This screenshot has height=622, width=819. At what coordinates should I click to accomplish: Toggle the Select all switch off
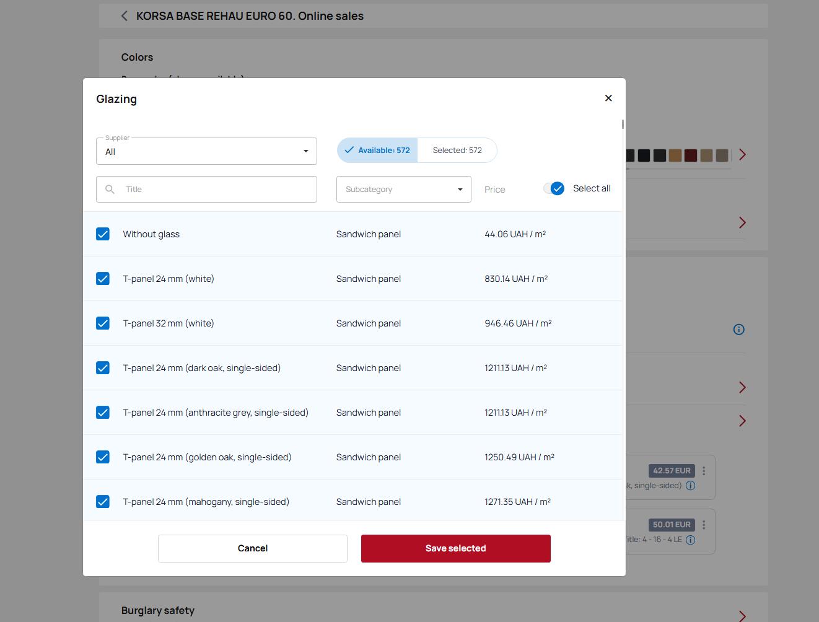554,188
